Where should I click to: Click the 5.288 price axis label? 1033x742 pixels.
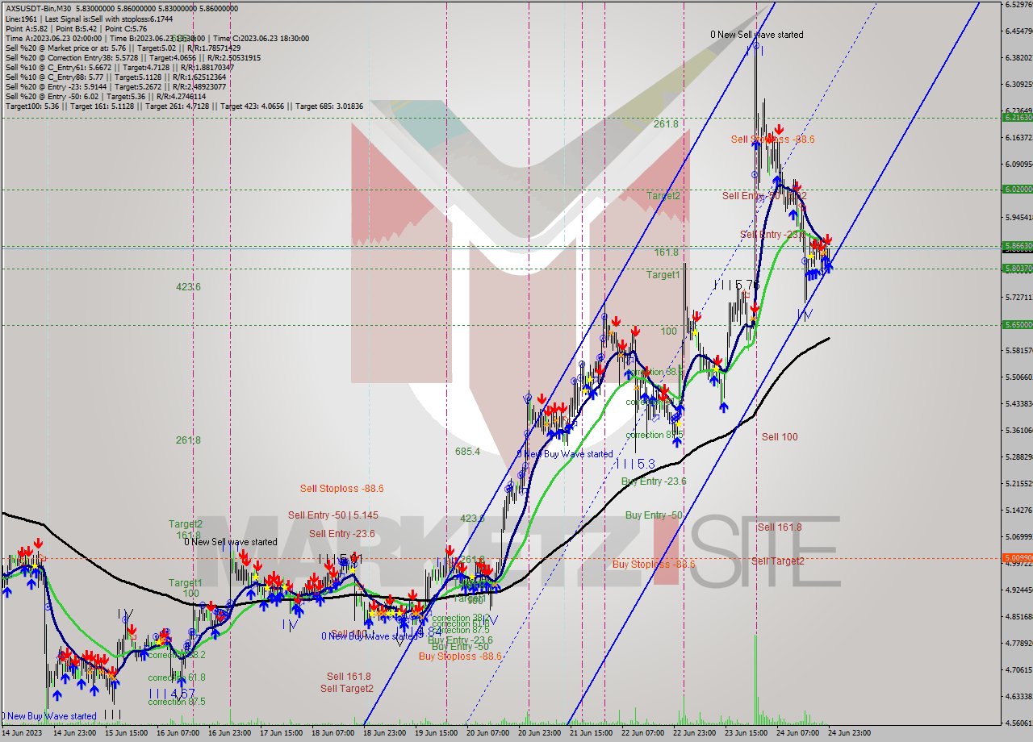pyautogui.click(x=1018, y=457)
